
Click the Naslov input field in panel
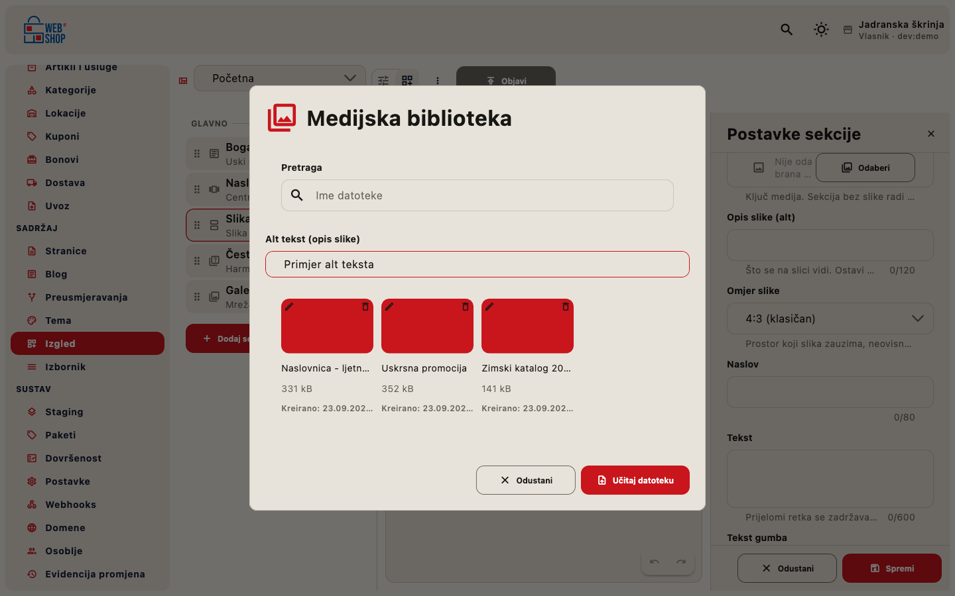click(830, 392)
